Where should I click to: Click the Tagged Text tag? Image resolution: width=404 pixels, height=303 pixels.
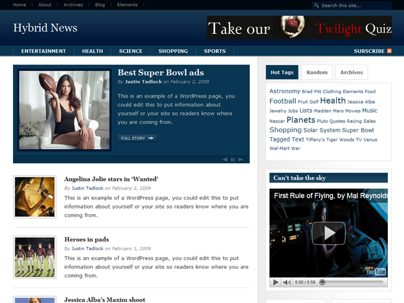(x=287, y=139)
